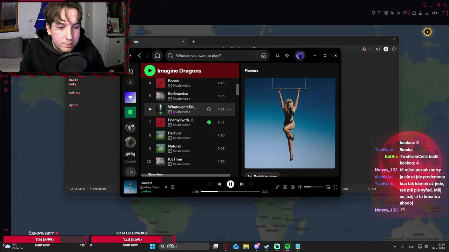The image size is (449, 252).
Task: Select the track Natural
Action: [189, 148]
